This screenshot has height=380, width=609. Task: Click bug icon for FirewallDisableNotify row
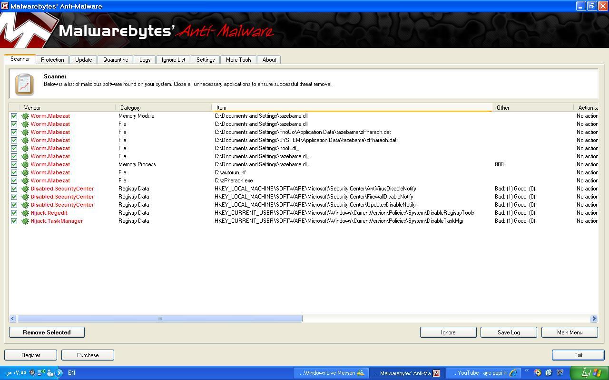pyautogui.click(x=25, y=197)
